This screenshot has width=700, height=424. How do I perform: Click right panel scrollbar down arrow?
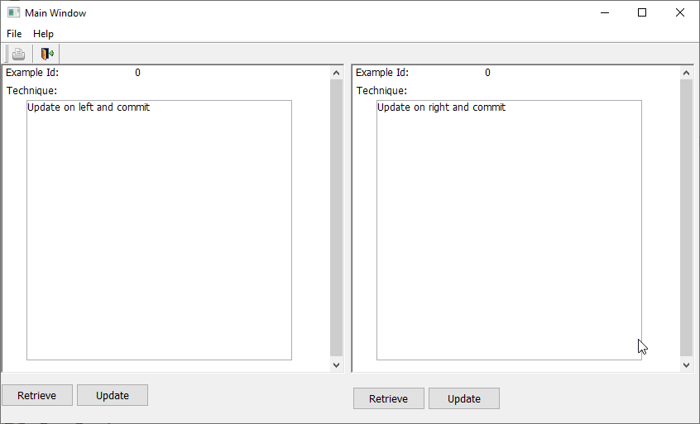pyautogui.click(x=686, y=364)
